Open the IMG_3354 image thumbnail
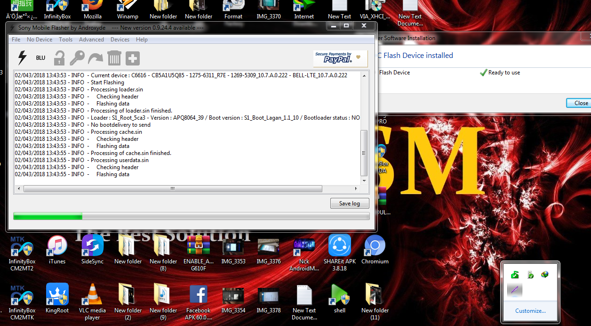Screen dimensions: 591x326 pyautogui.click(x=234, y=300)
